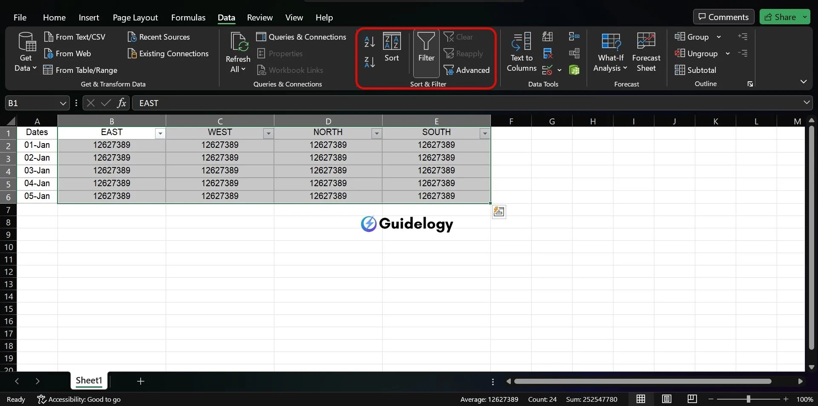Sort Z to A descending

[369, 62]
